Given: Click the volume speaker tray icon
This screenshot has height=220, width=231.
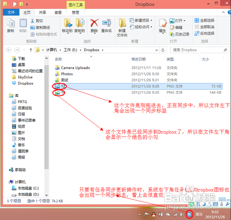Looking at the screenshot, I should [x=182, y=214].
